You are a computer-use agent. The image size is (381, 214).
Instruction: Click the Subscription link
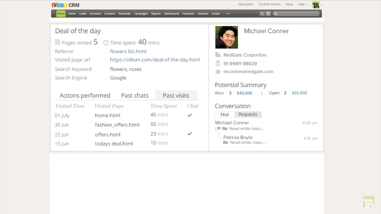(x=245, y=4)
